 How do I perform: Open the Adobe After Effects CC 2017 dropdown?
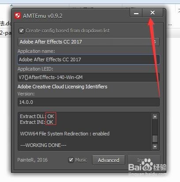coord(88,42)
